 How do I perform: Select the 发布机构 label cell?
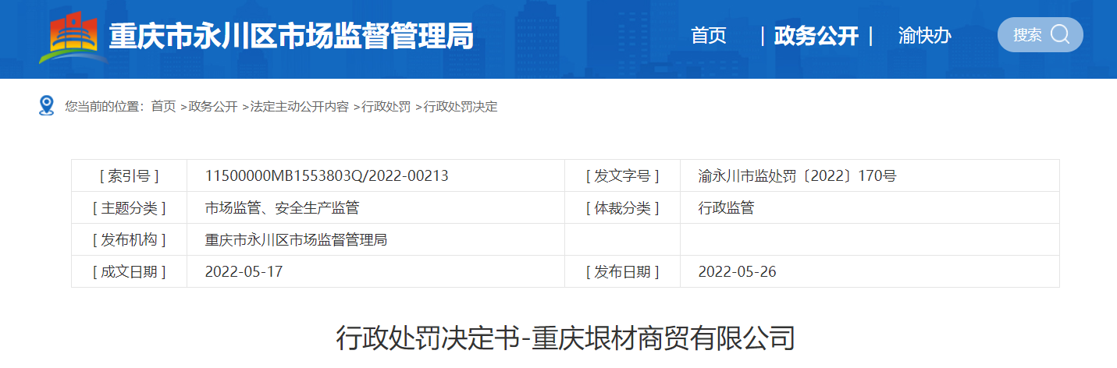(x=130, y=240)
